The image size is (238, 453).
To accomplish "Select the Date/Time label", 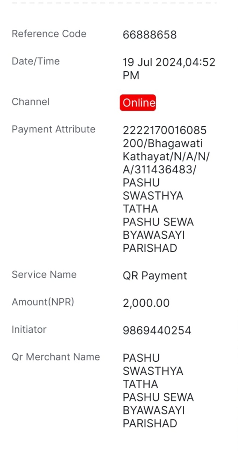I will coord(36,61).
